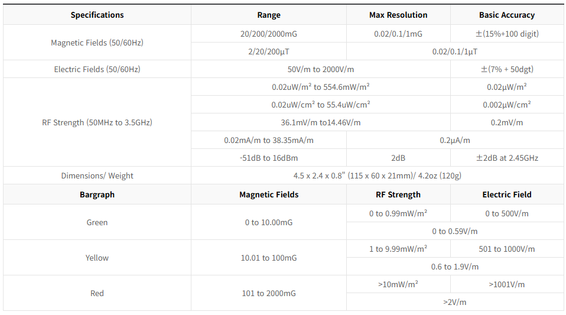Select the Green bargraph row label
566x315 pixels.
97,222
